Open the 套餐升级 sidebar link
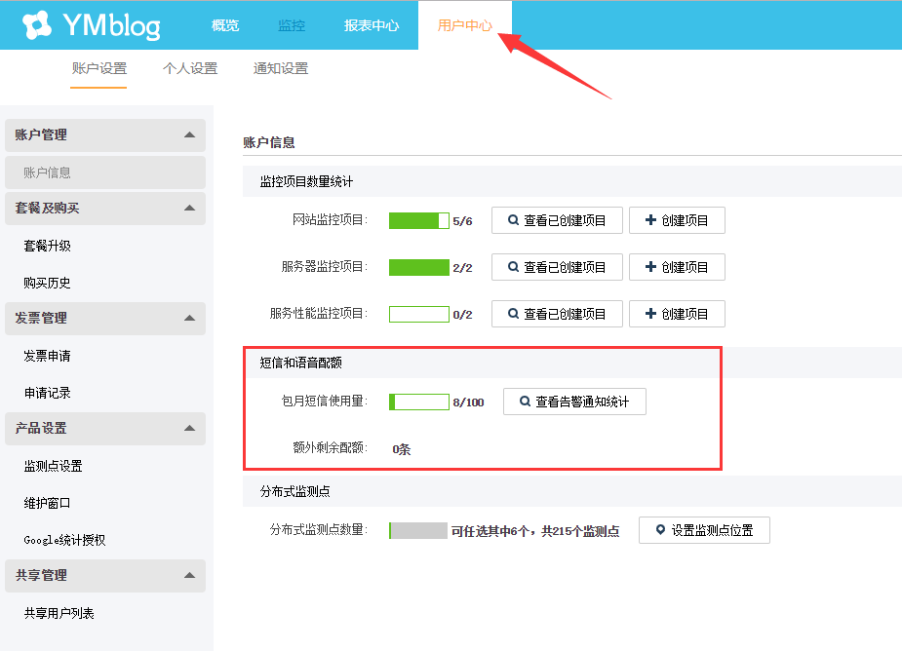The height and width of the screenshot is (651, 902). 47,246
